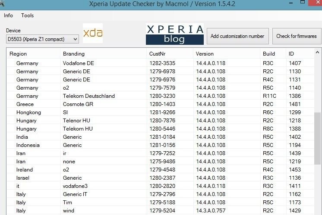322x215 pixels.
Task: Click the xda logo
Action: [x=93, y=33]
